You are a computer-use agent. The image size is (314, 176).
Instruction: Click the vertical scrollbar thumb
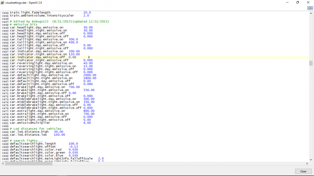coord(311,63)
